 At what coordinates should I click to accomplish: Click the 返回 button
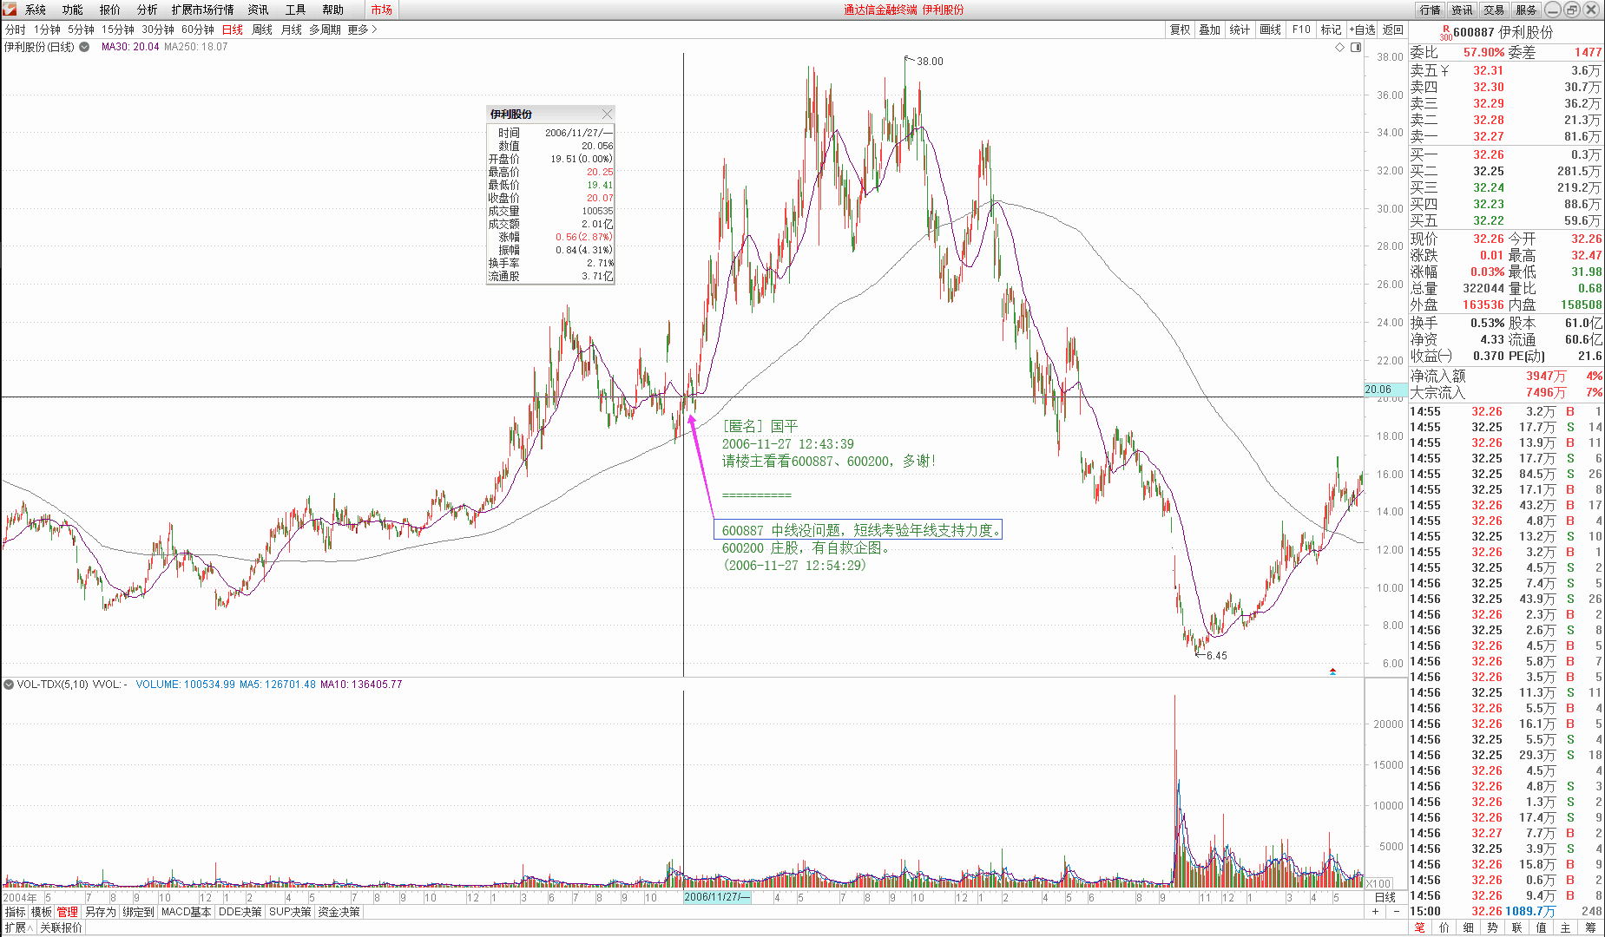pos(1393,29)
